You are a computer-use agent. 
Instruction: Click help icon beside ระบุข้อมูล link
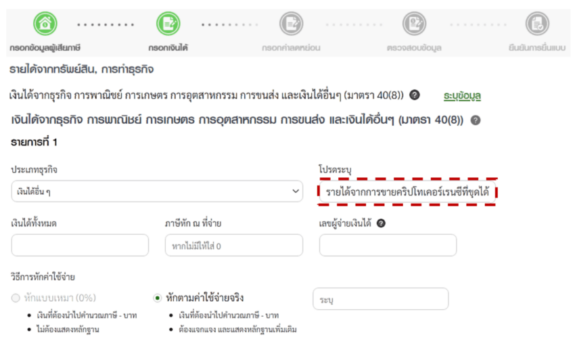pyautogui.click(x=415, y=95)
